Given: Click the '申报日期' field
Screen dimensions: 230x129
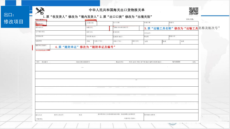Looking at the screenshot, I should (156, 23).
